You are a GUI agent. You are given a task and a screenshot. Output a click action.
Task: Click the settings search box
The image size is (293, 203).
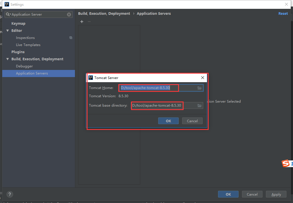pyautogui.click(x=38, y=14)
